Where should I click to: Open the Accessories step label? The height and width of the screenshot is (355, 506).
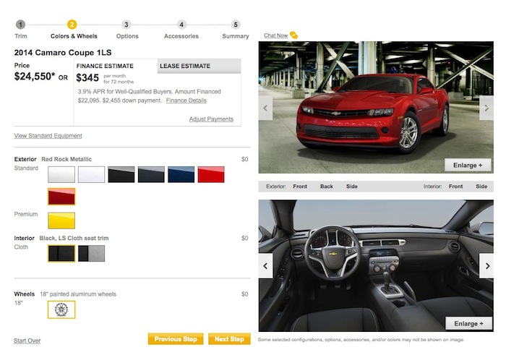(x=181, y=36)
